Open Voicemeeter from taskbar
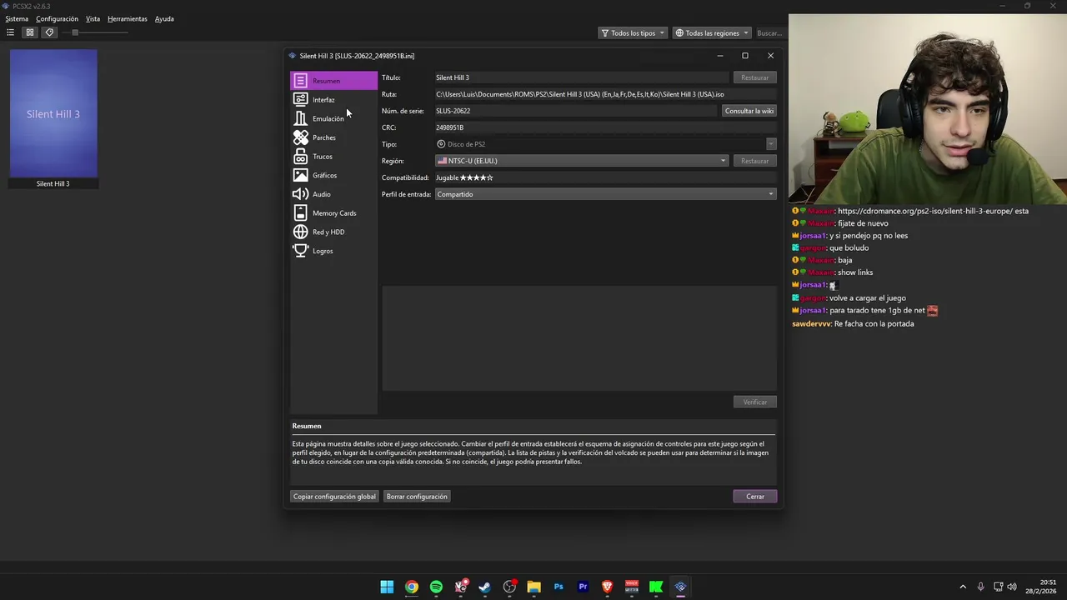Image resolution: width=1067 pixels, height=600 pixels. 632,587
